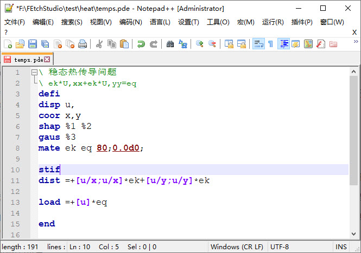Click the scroll up arrow of editor
This screenshot has width=361, height=253.
[353, 72]
